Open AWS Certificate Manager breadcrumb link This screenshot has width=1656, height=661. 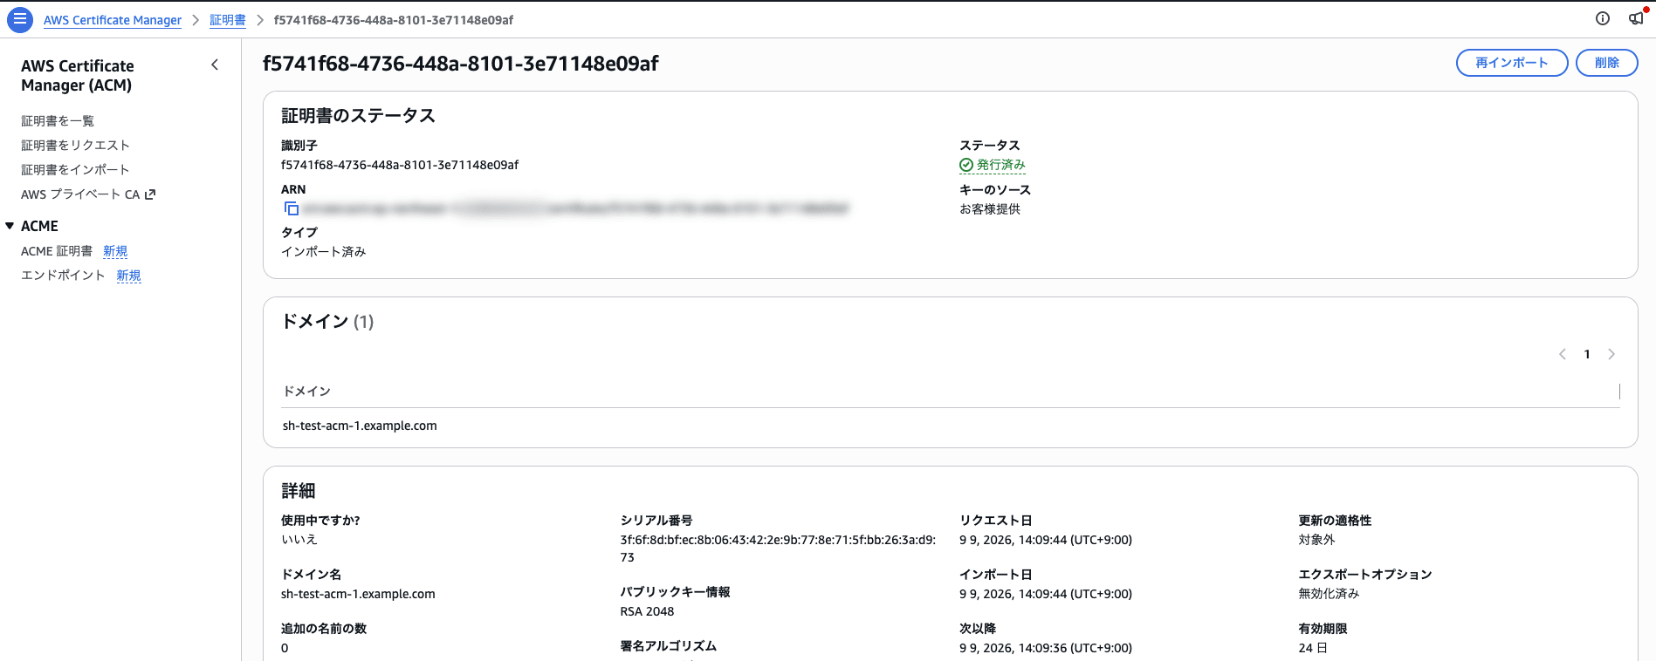click(x=113, y=20)
